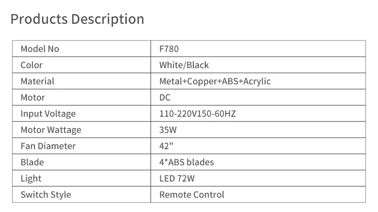This screenshot has height=212, width=378.
Task: Click the Metal+Copper+ABS+Acrylic value
Action: [215, 81]
